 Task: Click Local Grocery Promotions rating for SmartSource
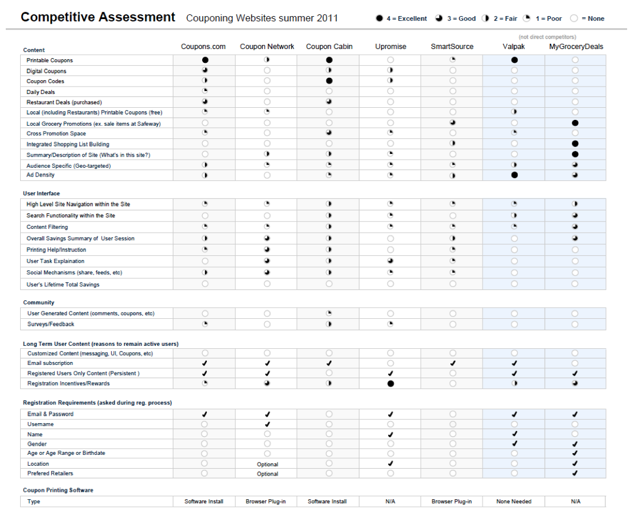click(453, 123)
